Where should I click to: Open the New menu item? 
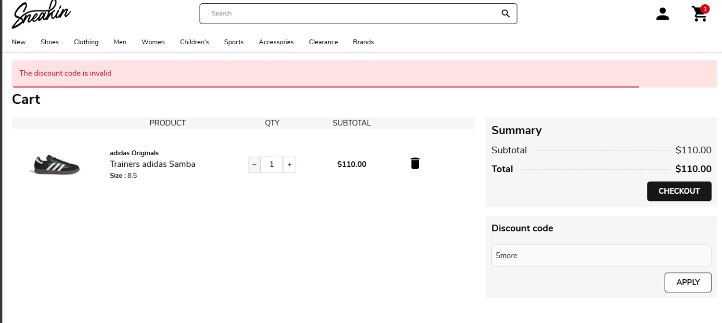[19, 42]
